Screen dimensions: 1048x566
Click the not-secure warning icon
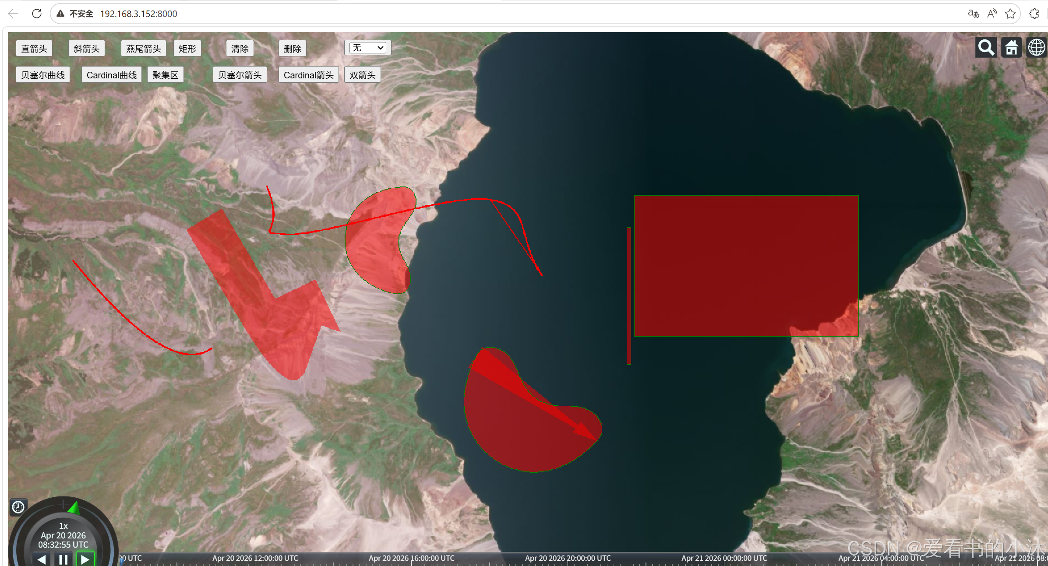(x=60, y=14)
